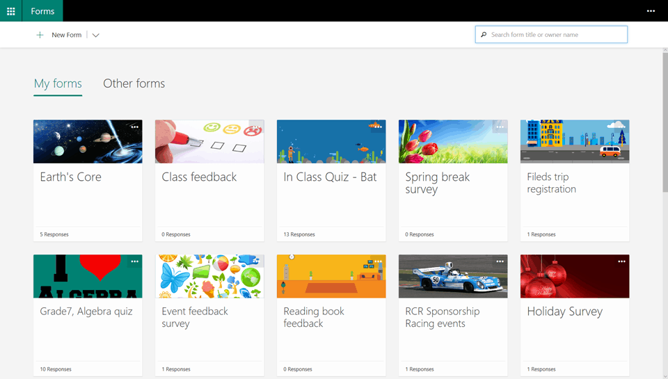Click the top-right header ellipsis menu
Screen dimensions: 668x379
[651, 11]
